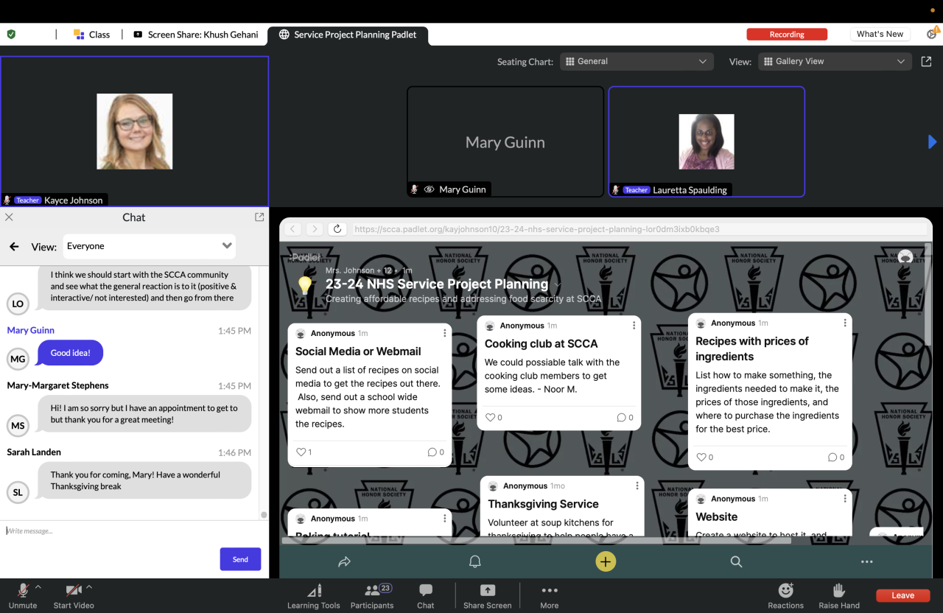Click the back arrow in Chat
The height and width of the screenshot is (613, 943).
(13, 247)
